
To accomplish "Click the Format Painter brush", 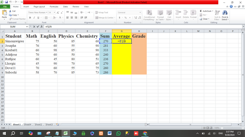I will click(10, 19).
